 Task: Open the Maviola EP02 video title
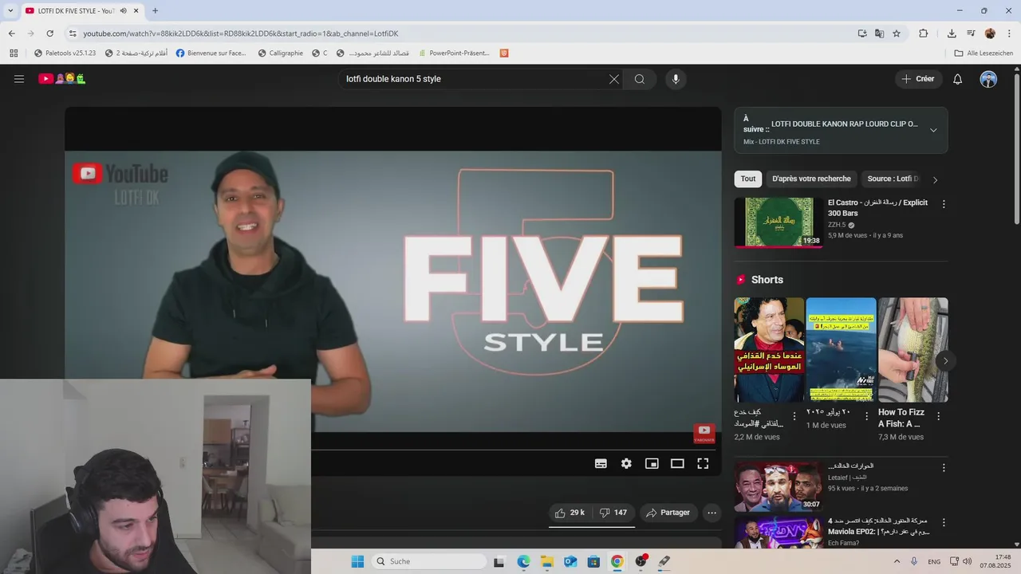pos(878,526)
